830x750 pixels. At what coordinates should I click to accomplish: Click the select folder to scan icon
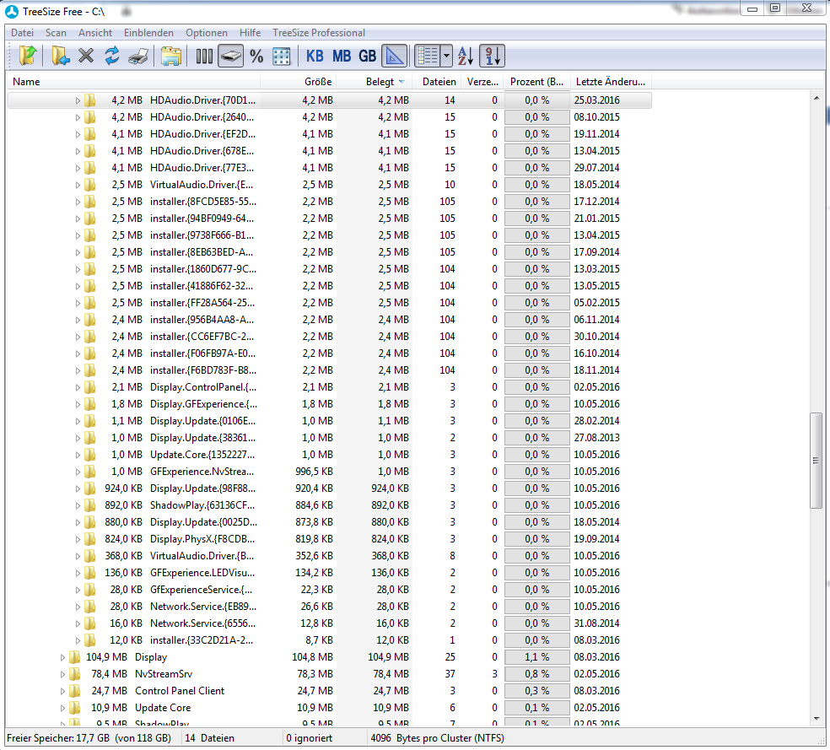tap(27, 56)
